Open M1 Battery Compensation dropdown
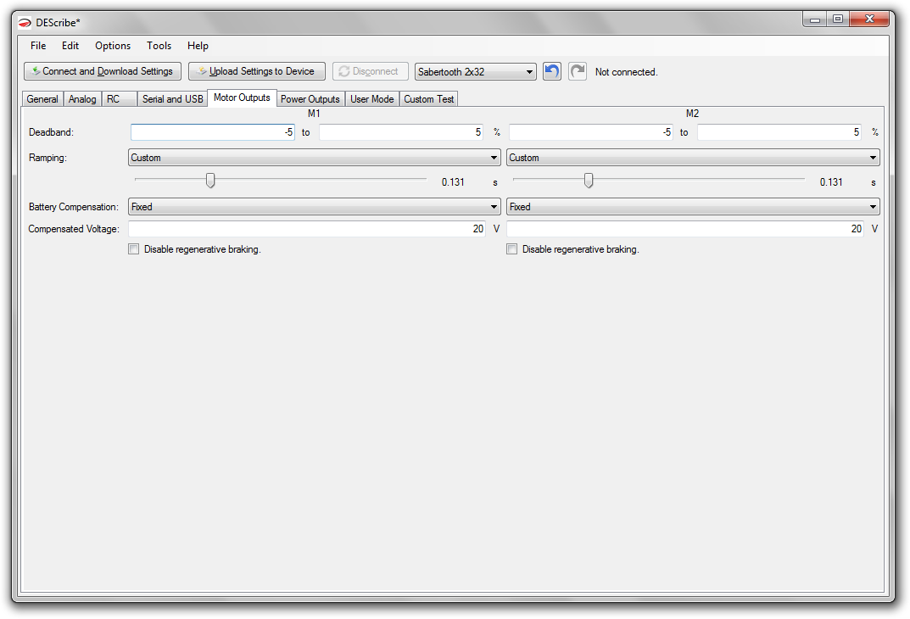The width and height of the screenshot is (910, 619). coord(314,207)
